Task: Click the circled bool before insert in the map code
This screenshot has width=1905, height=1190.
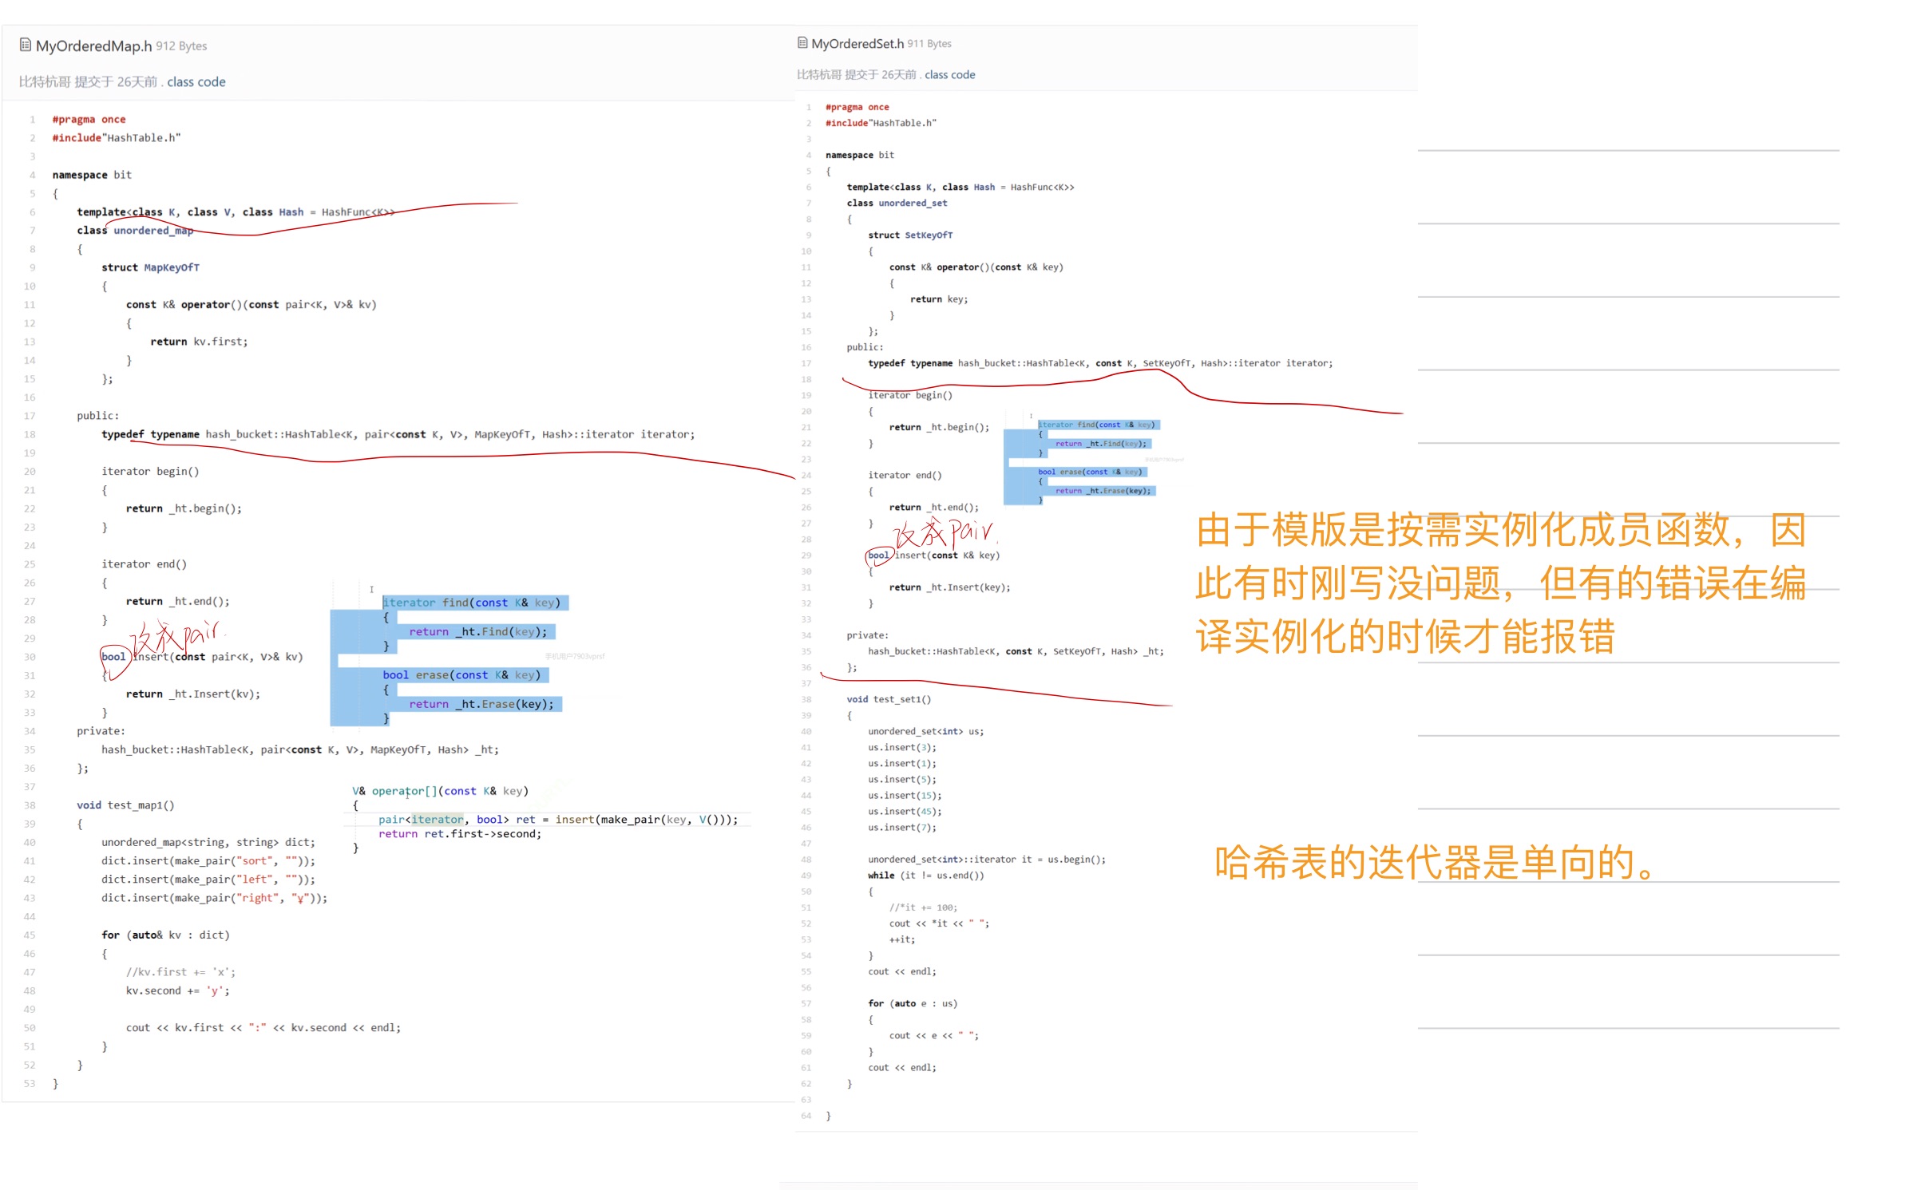Action: click(x=113, y=657)
